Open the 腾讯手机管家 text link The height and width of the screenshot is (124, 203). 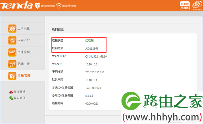(x=69, y=6)
